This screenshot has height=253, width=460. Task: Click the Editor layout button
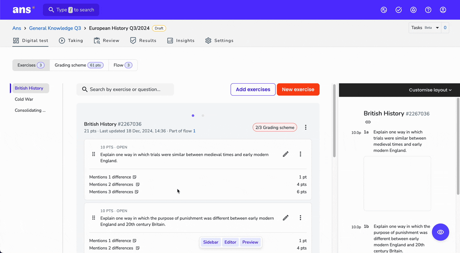point(230,242)
